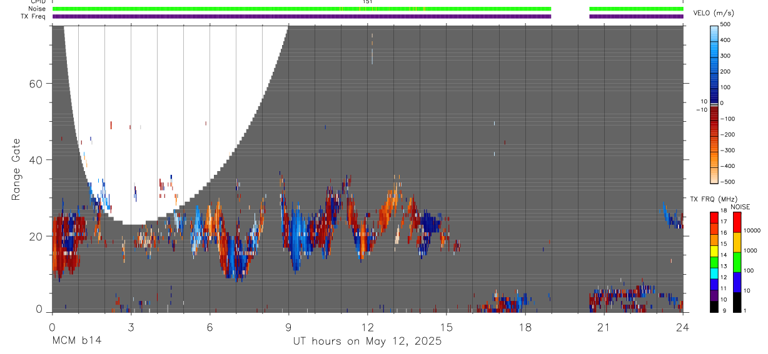Click the '300' label on velocity scale
The width and height of the screenshot is (768, 354).
tap(725, 56)
